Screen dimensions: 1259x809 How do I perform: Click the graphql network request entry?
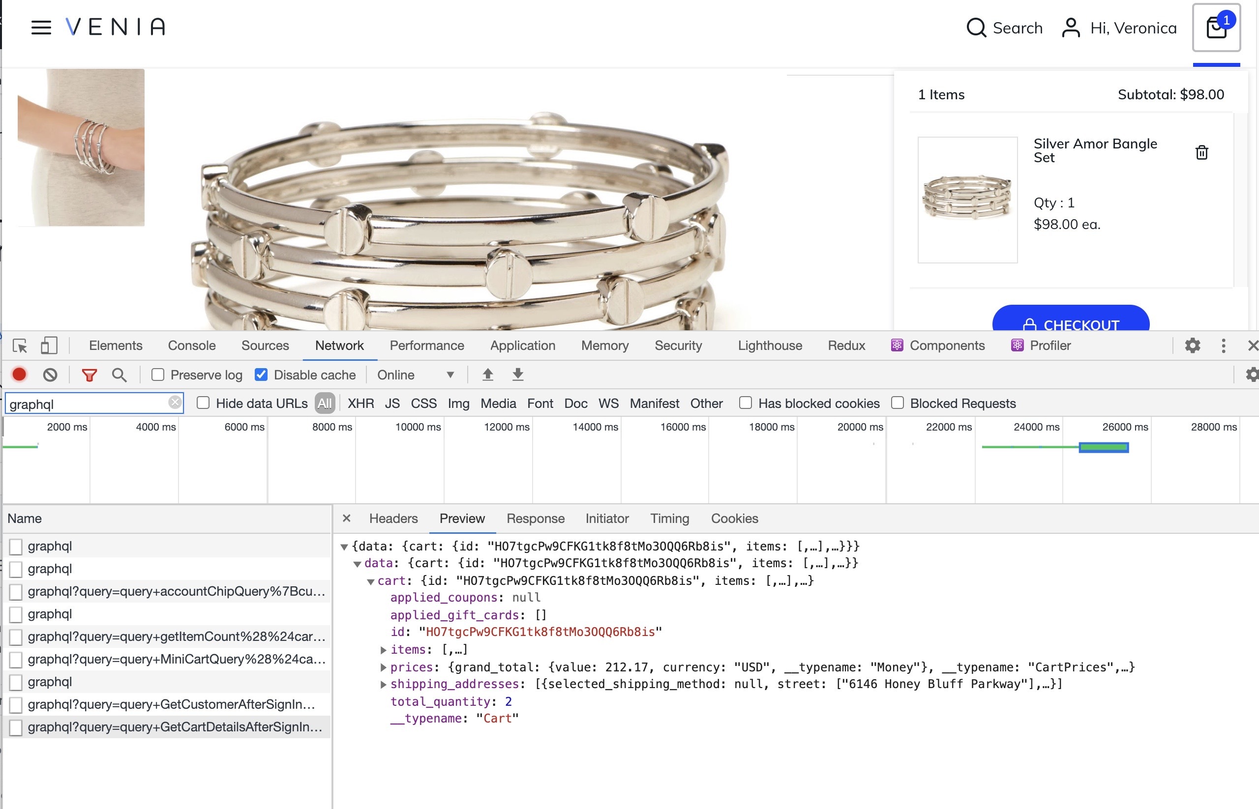[51, 546]
